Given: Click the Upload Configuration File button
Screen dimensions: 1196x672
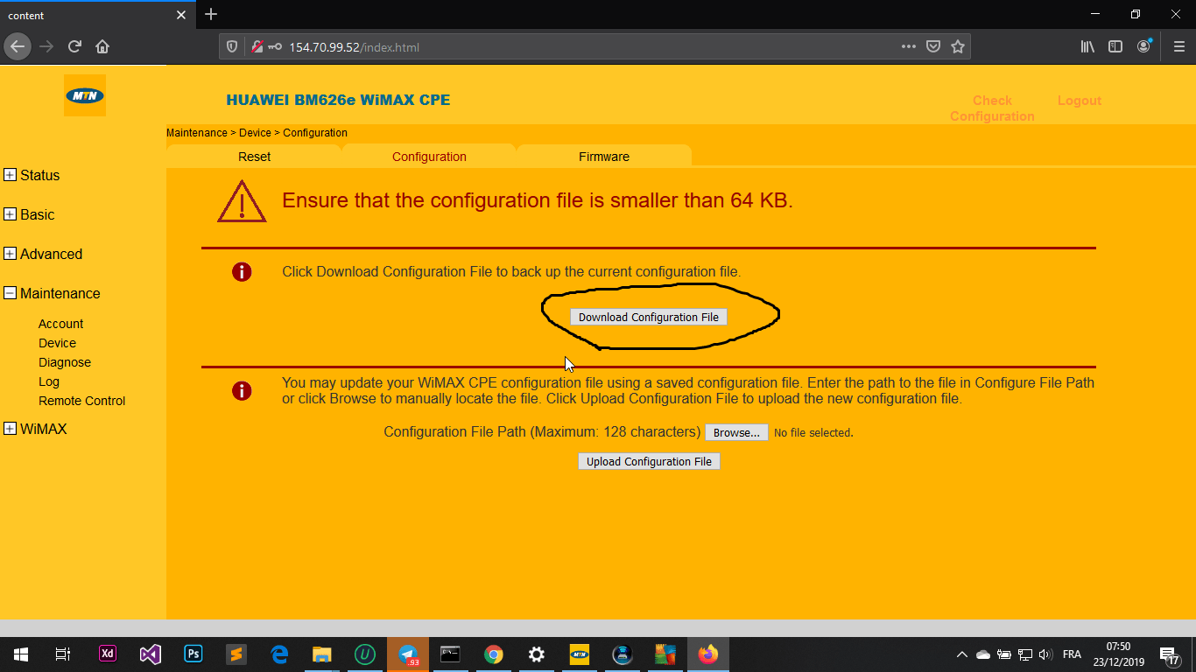Looking at the screenshot, I should pyautogui.click(x=649, y=461).
